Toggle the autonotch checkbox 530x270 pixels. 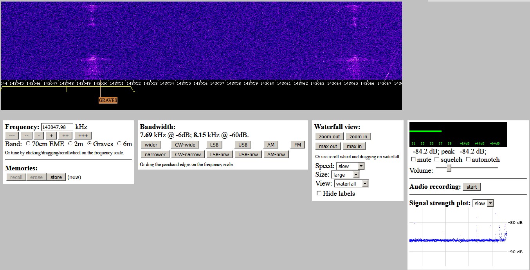coord(468,159)
